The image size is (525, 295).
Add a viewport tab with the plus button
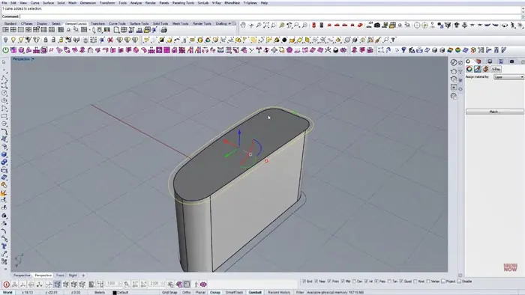pyautogui.click(x=83, y=276)
